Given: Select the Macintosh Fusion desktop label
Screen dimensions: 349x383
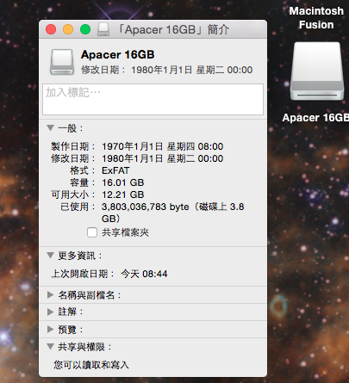Looking at the screenshot, I should point(316,18).
